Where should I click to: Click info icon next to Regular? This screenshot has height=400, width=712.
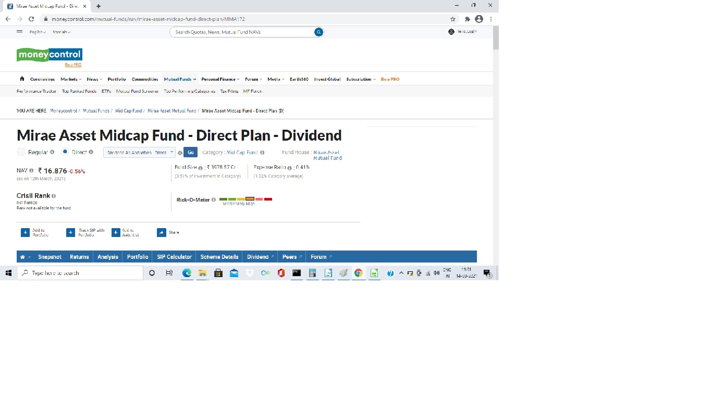[52, 152]
